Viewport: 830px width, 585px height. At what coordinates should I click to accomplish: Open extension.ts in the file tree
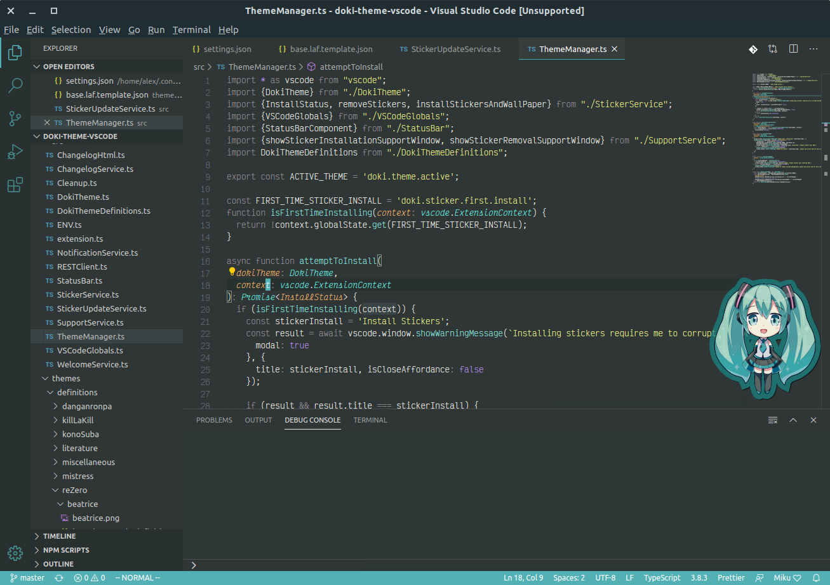107,239
